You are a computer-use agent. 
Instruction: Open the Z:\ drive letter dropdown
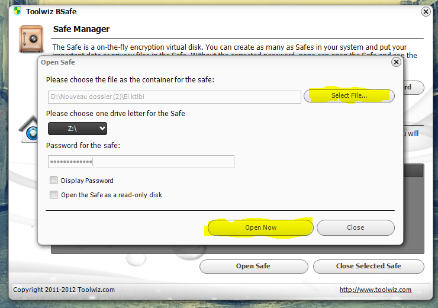(x=78, y=129)
